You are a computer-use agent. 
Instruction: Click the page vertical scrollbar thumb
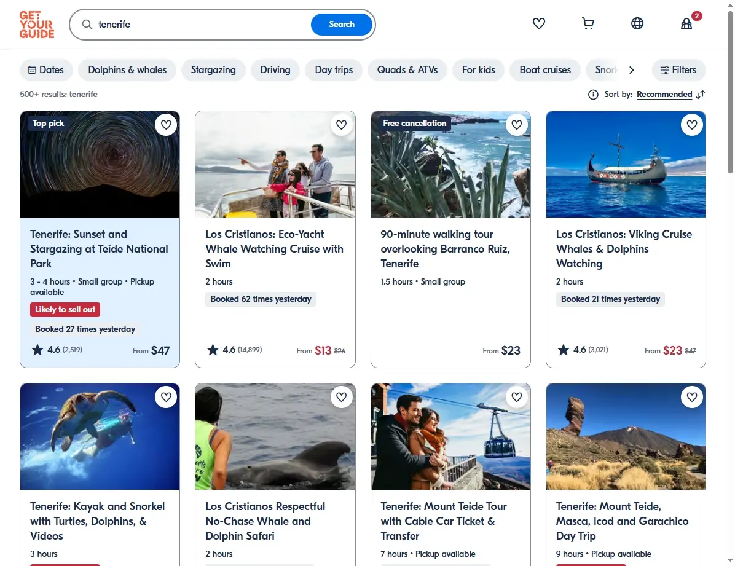click(730, 92)
